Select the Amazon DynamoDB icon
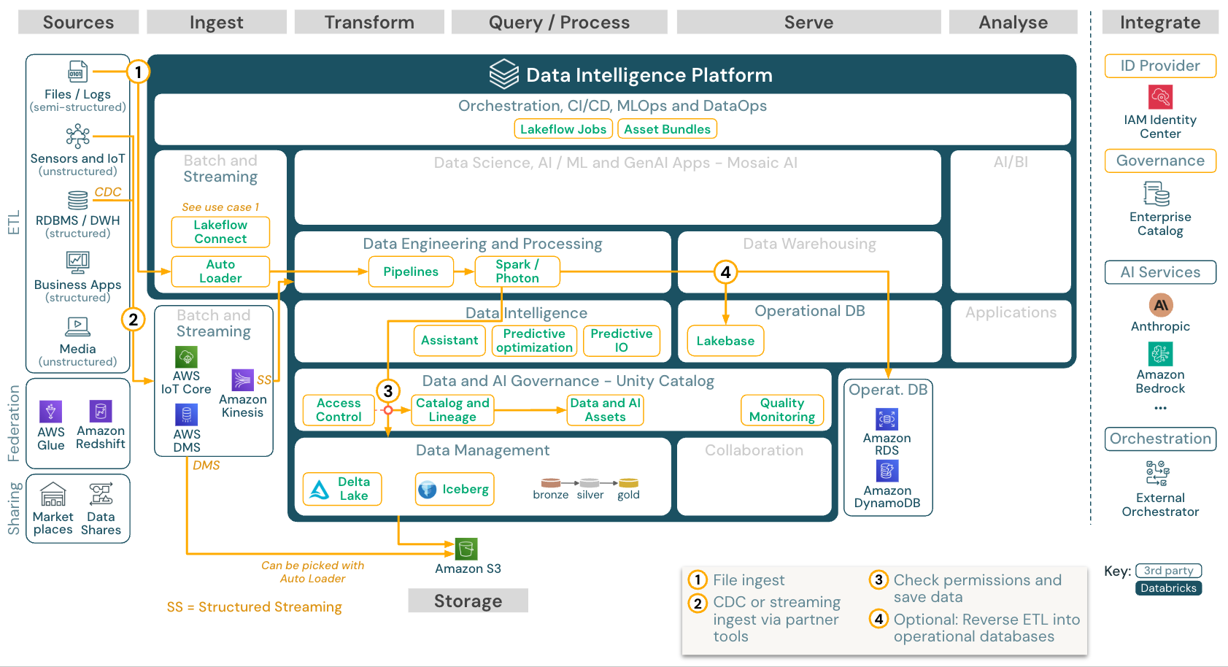Image resolution: width=1228 pixels, height=667 pixels. click(887, 471)
